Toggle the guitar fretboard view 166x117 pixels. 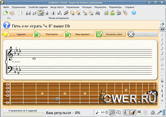point(133,113)
